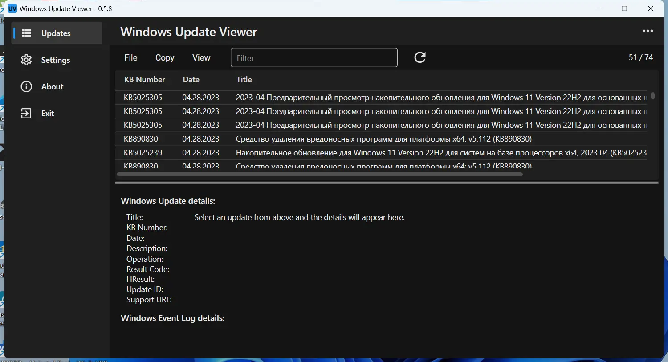
Task: Click the 51 / 74 update counter
Action: [x=641, y=57]
